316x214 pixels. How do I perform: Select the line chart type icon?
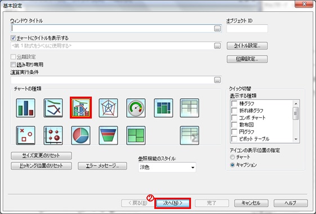pos(53,108)
